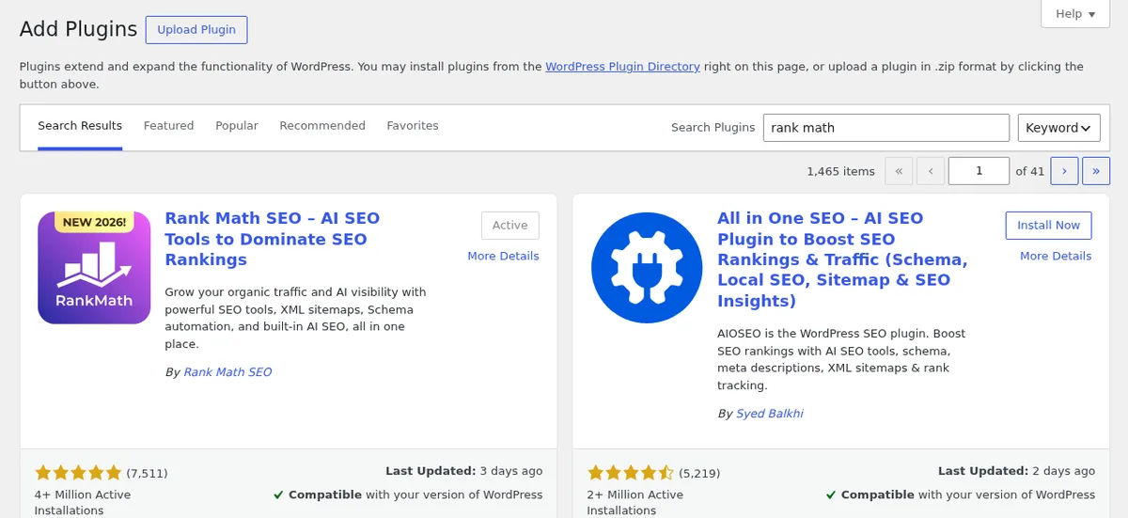Screen dimensions: 1128x518
Task: Click the AIOSEO plugin description text
Action: click(x=841, y=360)
